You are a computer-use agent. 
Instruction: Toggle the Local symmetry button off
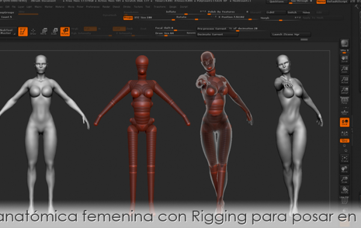[x=344, y=122]
